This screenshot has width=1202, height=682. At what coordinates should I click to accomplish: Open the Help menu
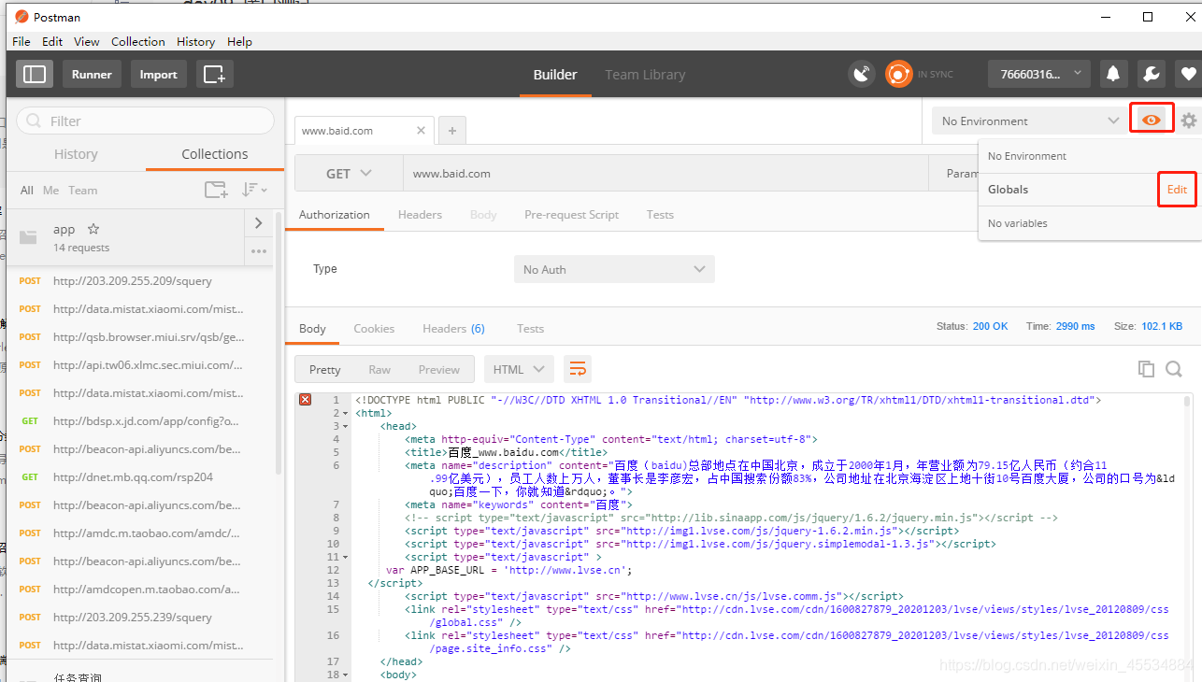coord(239,41)
